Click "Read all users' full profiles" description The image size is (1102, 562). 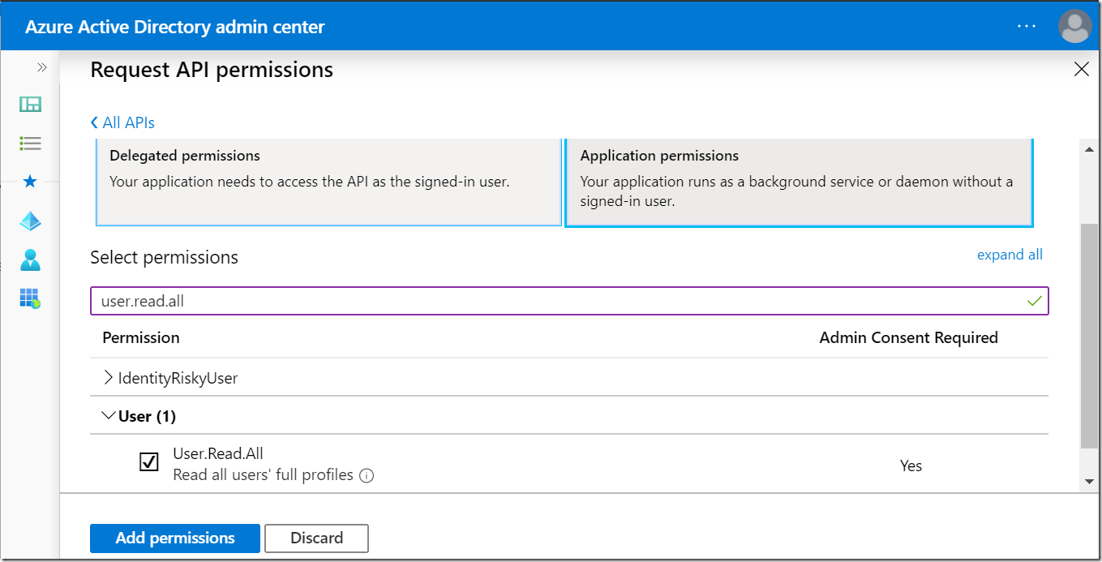coord(264,475)
